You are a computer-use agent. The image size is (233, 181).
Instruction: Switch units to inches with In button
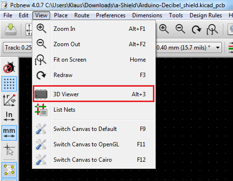pyautogui.click(x=9, y=116)
